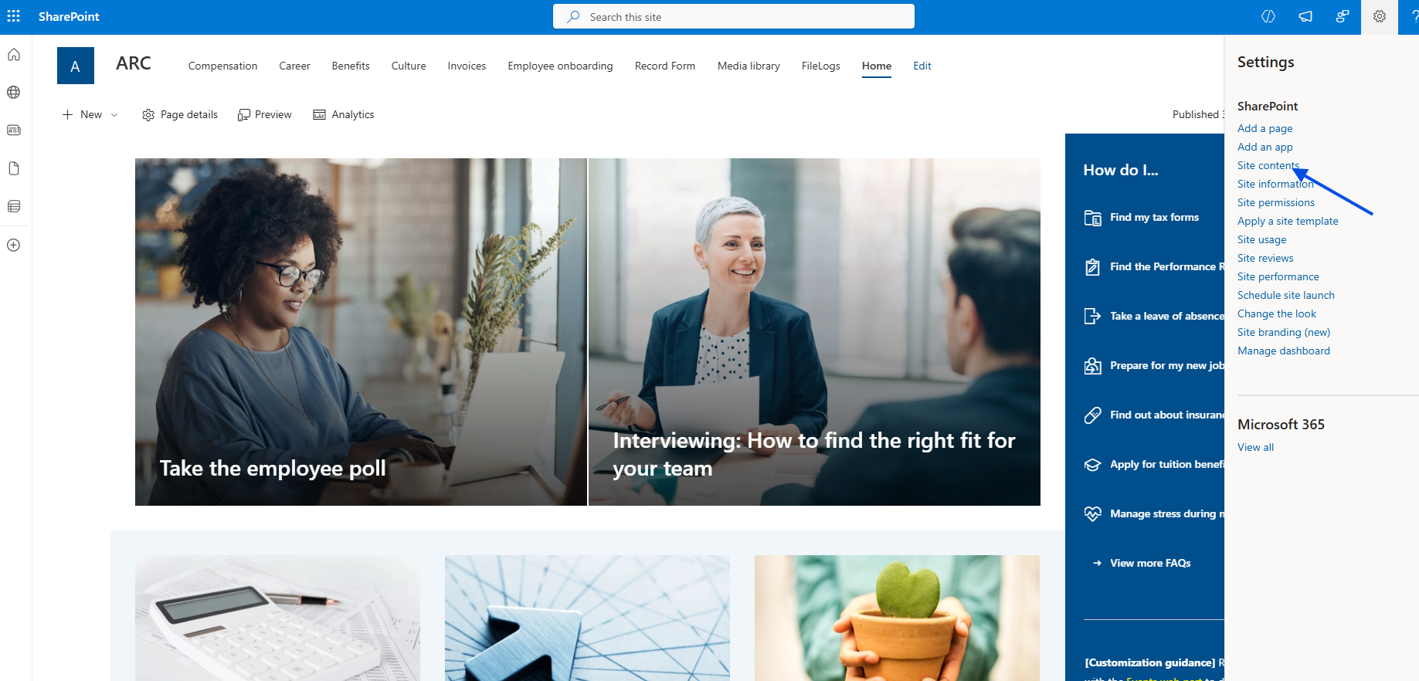Click the Create plus circle icon
This screenshot has height=681, width=1419.
coord(14,245)
